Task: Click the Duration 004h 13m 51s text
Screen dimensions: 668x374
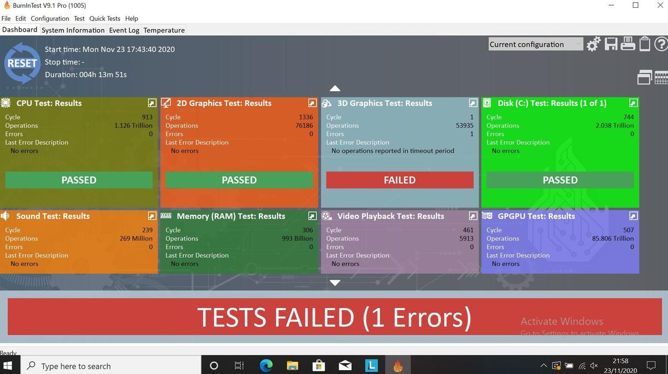Action: coord(86,75)
